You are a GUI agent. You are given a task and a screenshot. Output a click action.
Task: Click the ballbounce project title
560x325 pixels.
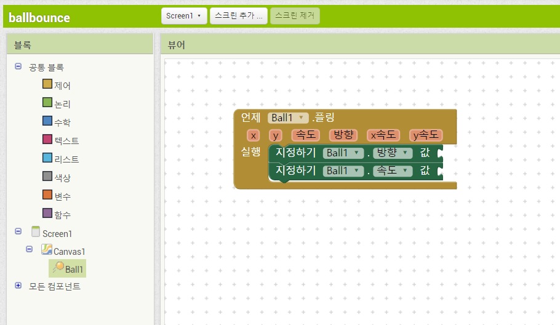point(39,17)
